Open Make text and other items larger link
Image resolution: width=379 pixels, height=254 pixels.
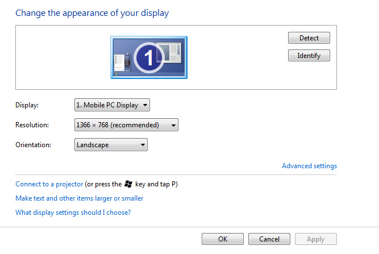[x=79, y=198]
